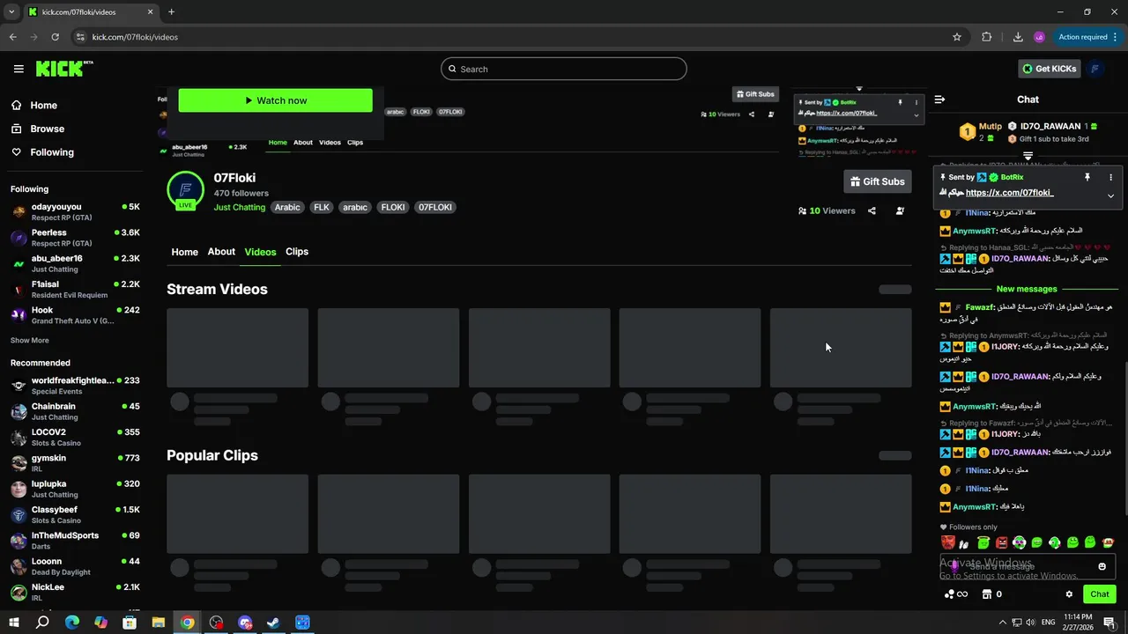Click the Mutlp top gifter entry
The width and height of the screenshot is (1128, 634).
click(x=980, y=132)
